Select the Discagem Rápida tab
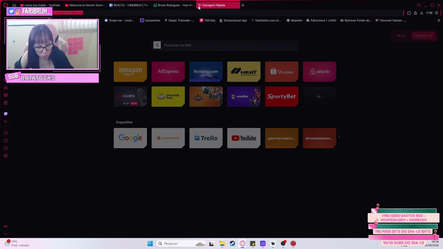443x249 pixels. tap(218, 5)
